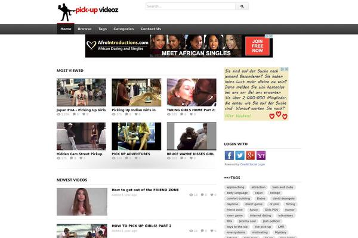Click the TAKING GIRLS HOME Part 2 title

tap(191, 110)
